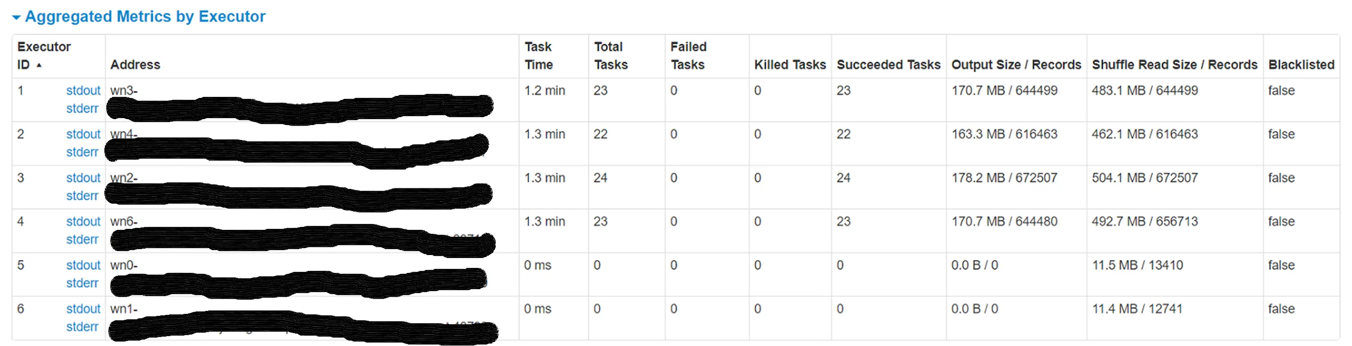Open stderr log for executor 1

[82, 109]
